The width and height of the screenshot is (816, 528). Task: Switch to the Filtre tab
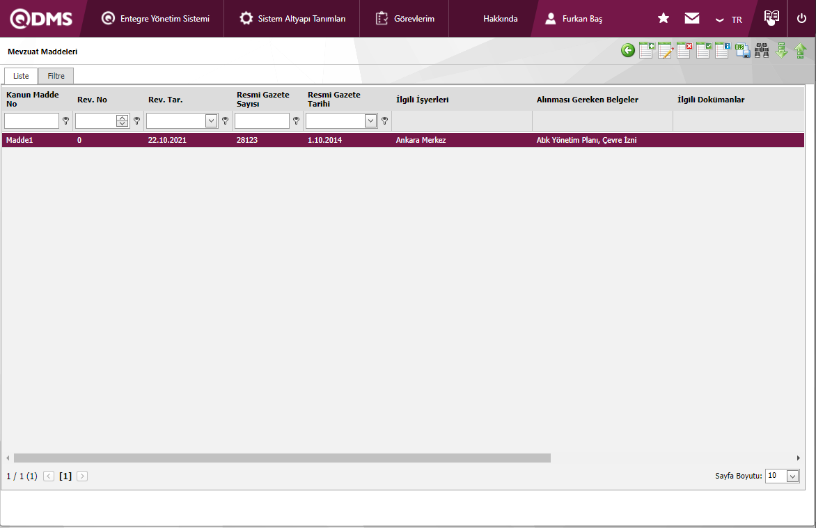click(56, 76)
